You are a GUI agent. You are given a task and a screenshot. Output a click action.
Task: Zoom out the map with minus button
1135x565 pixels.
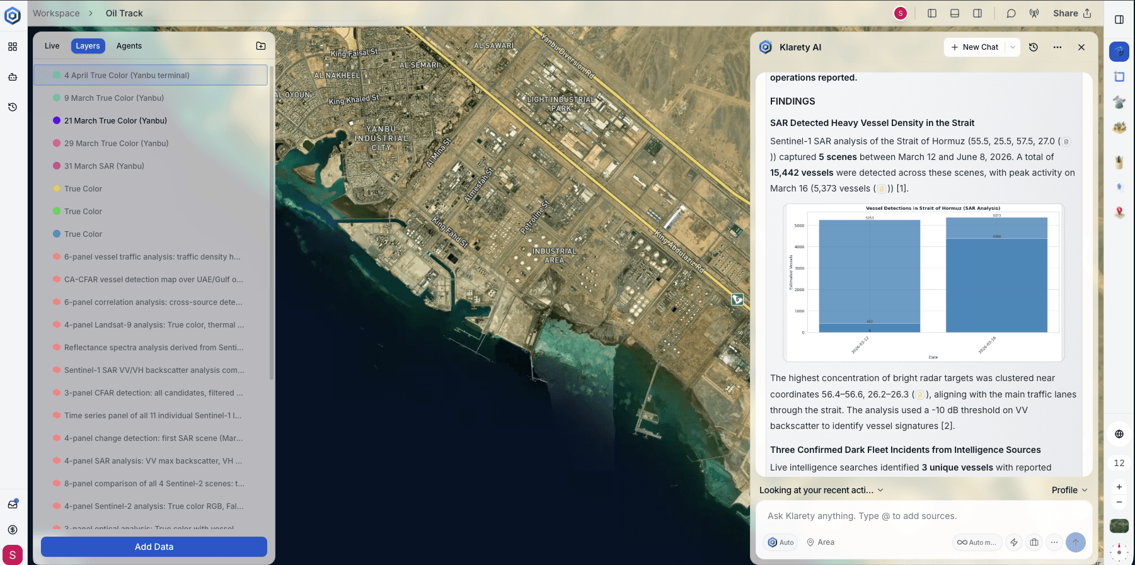point(1119,502)
